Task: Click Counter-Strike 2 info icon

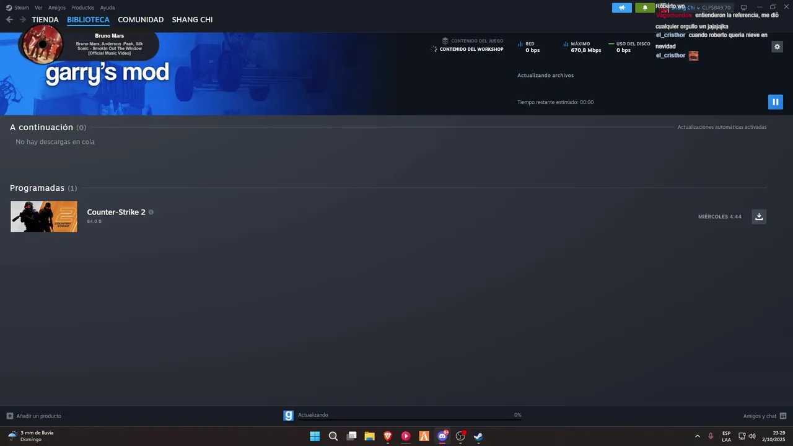Action: (x=151, y=212)
